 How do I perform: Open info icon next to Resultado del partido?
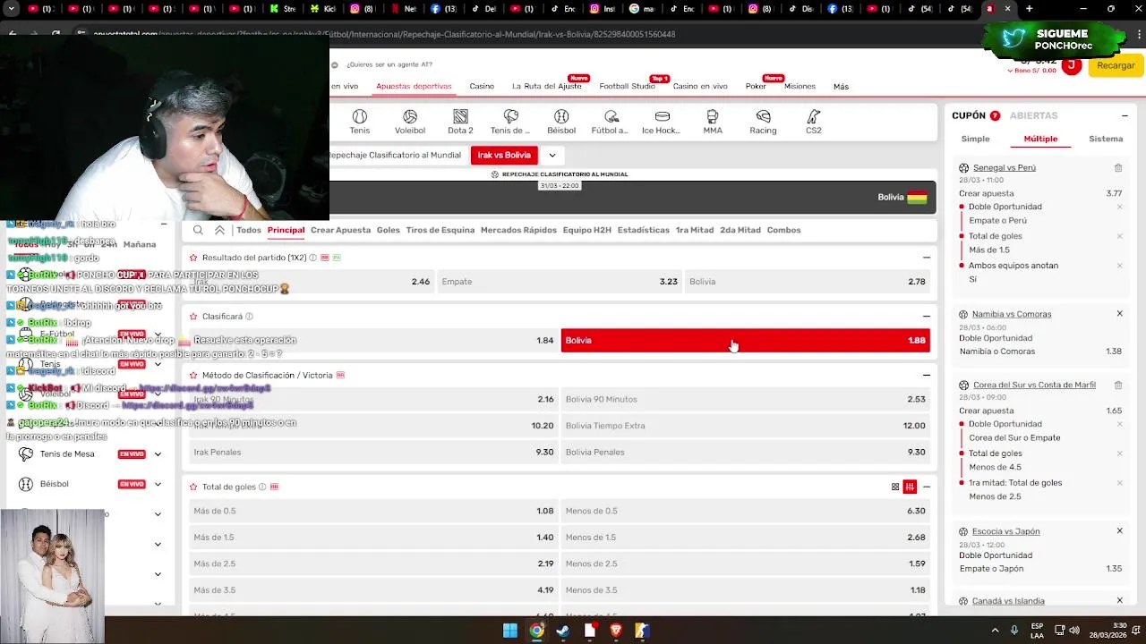(x=312, y=258)
